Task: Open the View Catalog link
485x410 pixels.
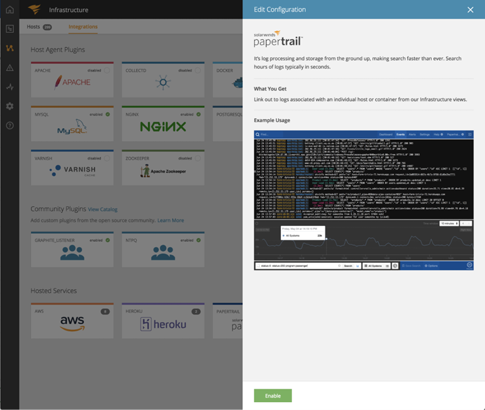Action: pyautogui.click(x=102, y=210)
